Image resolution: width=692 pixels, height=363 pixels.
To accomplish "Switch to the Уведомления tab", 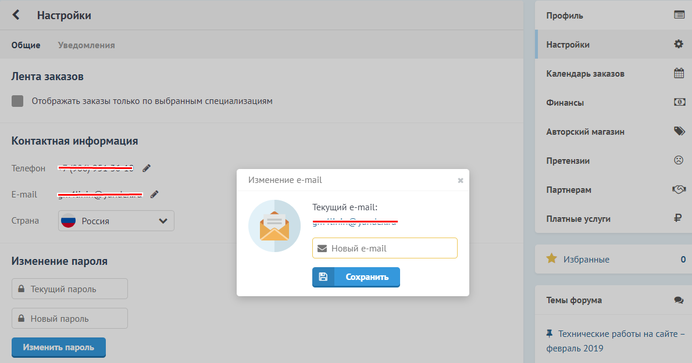I will tap(86, 45).
